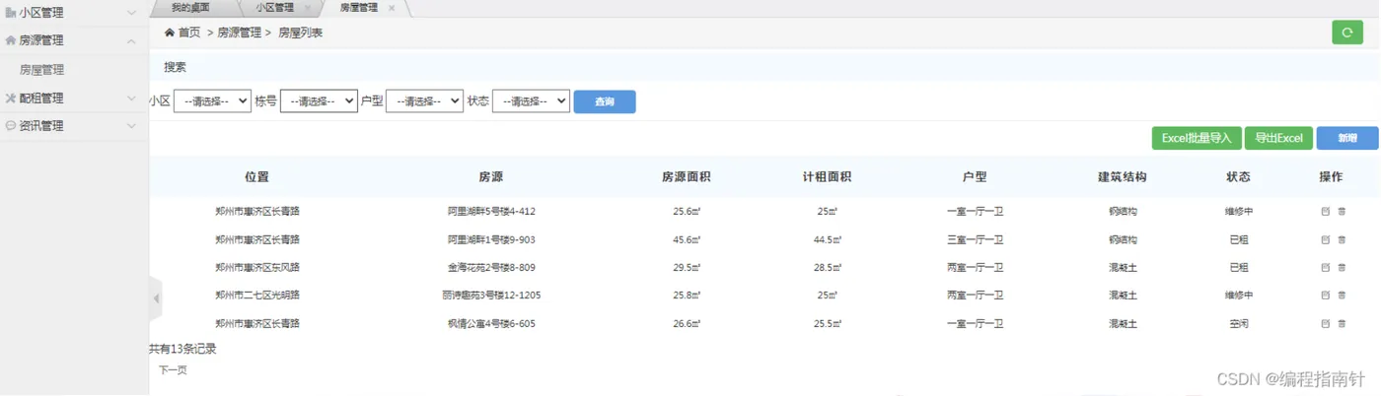Edit the 枫倩公寓4号楼6-605 row
This screenshot has height=396, width=1381.
click(x=1325, y=323)
